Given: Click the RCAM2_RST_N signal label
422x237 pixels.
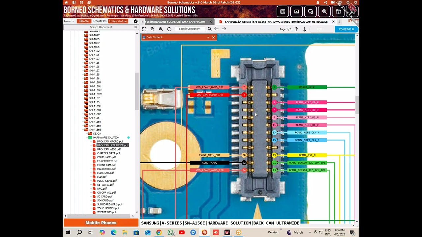Looking at the screenshot, I should [x=307, y=155].
